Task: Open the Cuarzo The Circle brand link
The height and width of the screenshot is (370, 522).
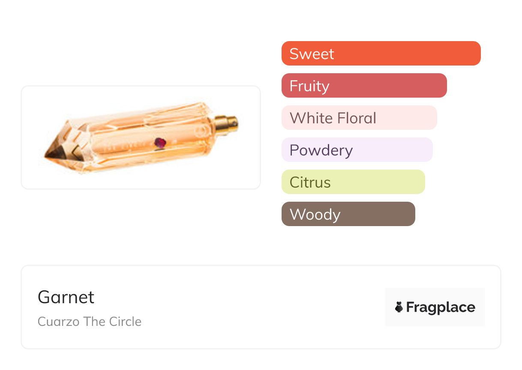Action: (90, 322)
